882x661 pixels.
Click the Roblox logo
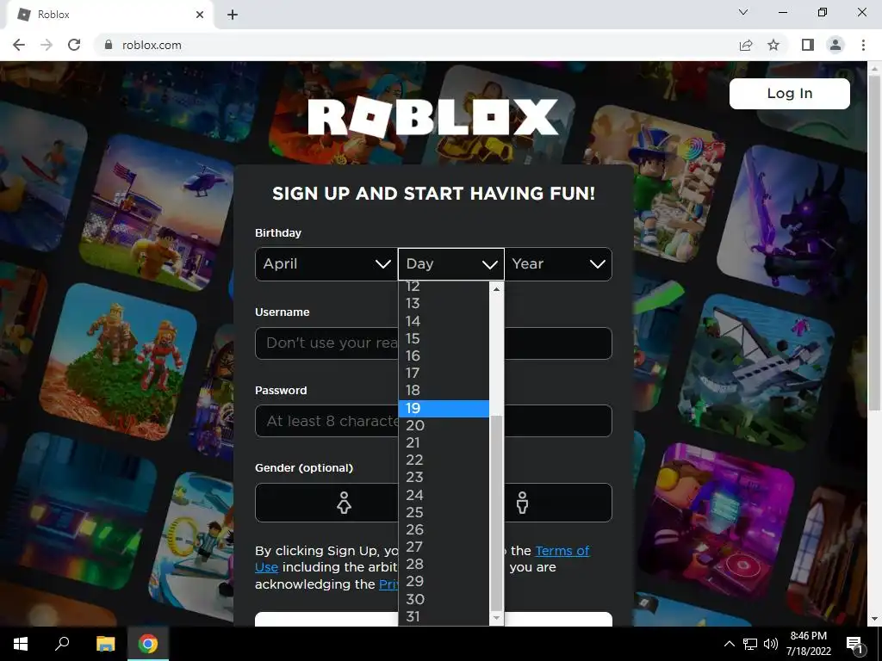click(x=433, y=117)
